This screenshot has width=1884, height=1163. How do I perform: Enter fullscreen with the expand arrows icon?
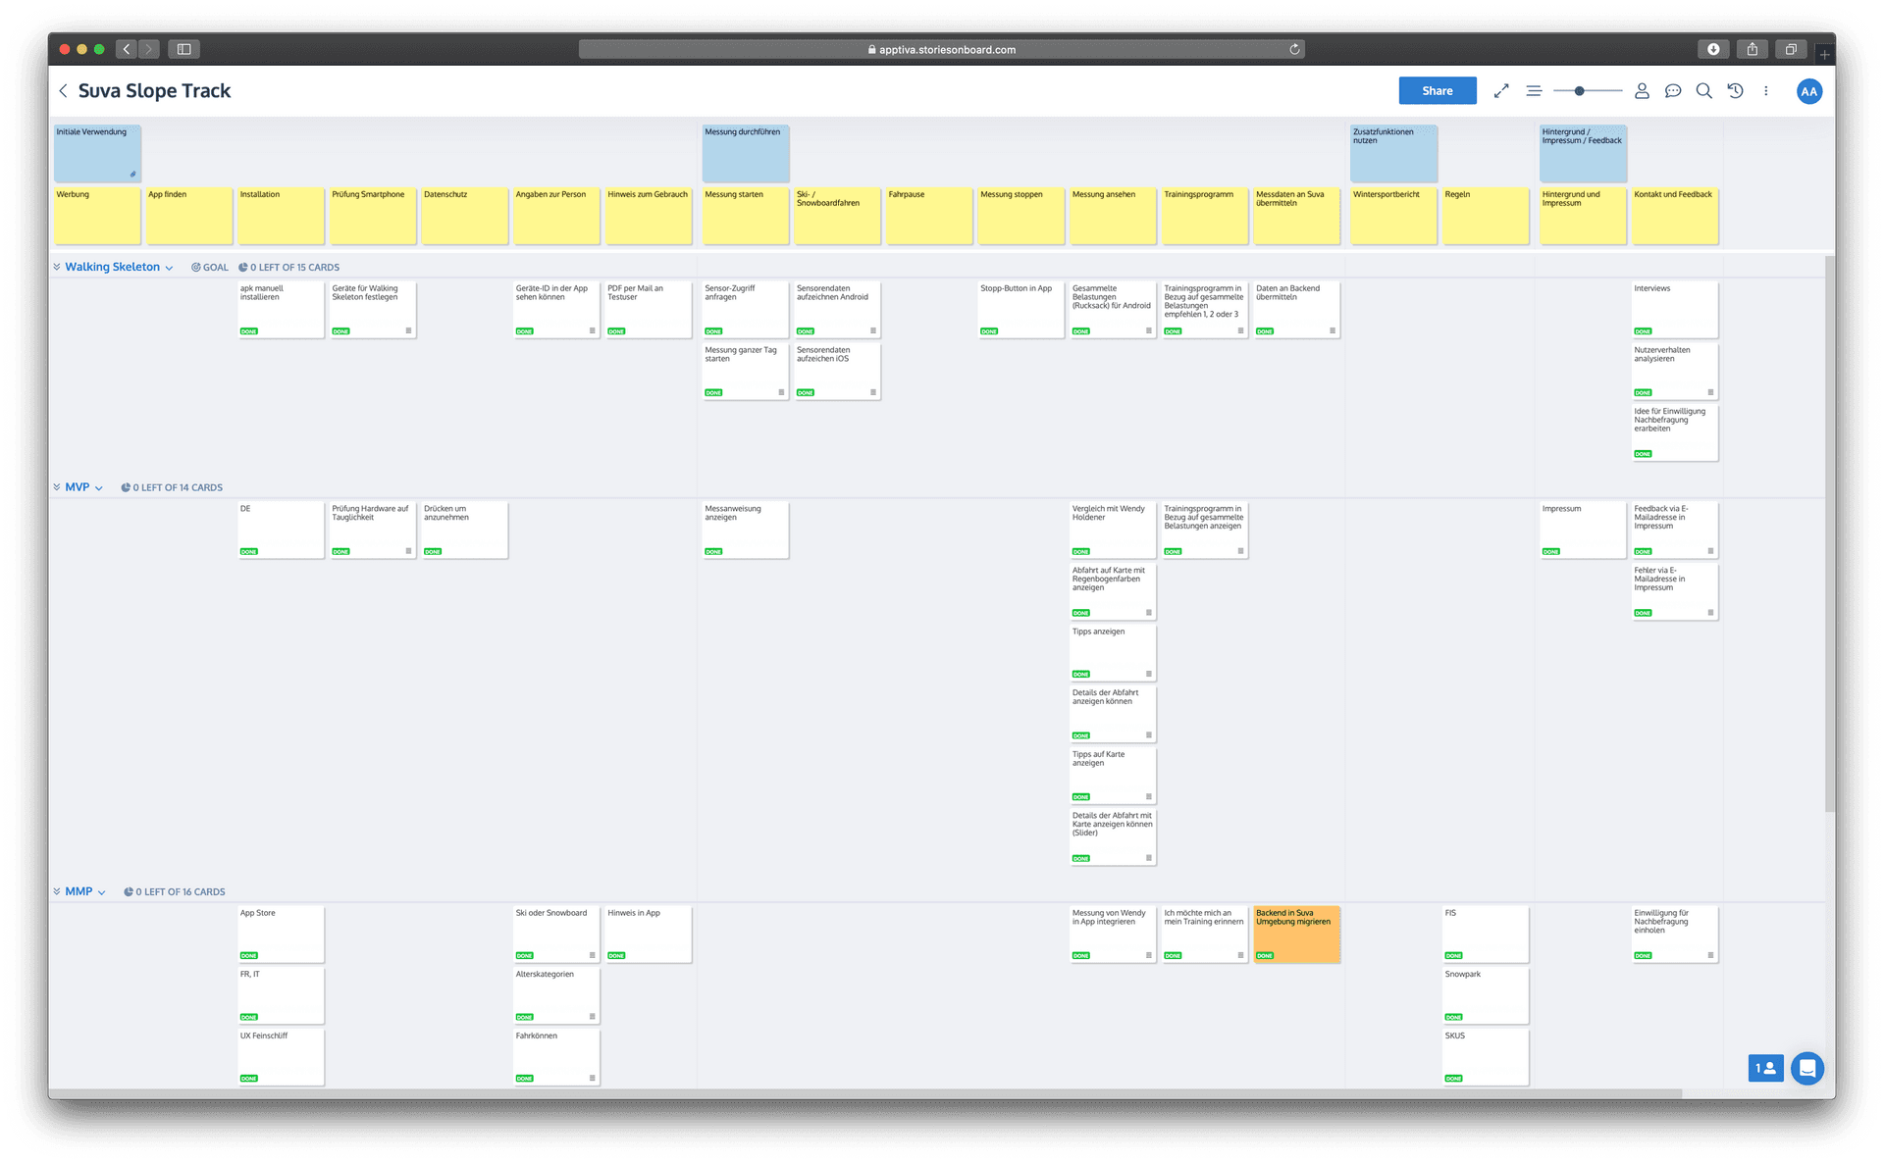(x=1501, y=91)
